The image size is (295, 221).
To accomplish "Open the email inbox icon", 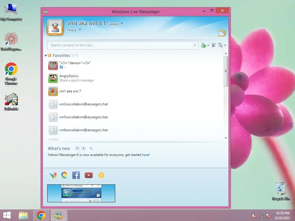I will pyautogui.click(x=222, y=33).
